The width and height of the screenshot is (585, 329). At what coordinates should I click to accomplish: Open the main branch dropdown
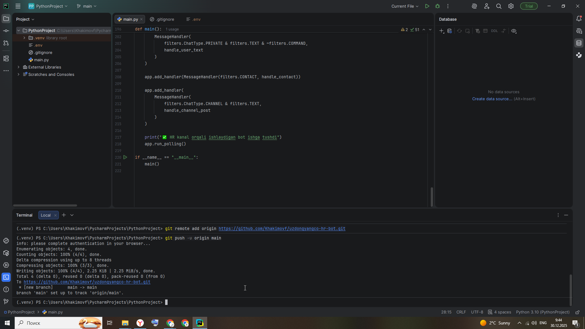tap(87, 6)
